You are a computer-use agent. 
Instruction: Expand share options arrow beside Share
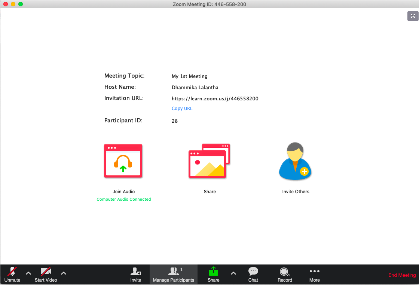point(233,273)
